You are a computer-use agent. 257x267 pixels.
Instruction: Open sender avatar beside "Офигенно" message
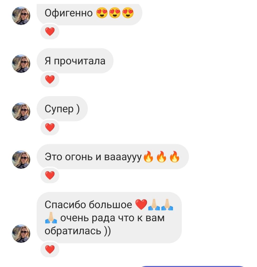pyautogui.click(x=21, y=16)
